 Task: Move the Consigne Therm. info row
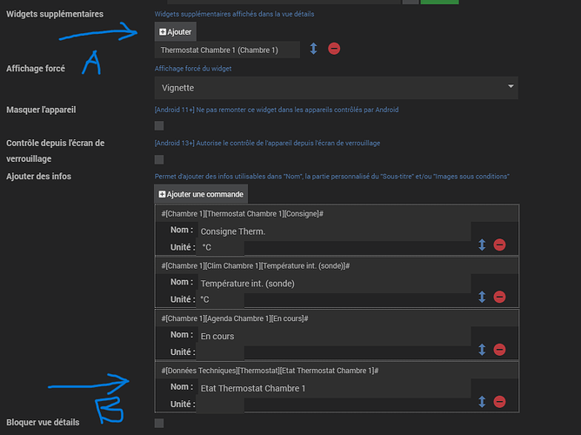(482, 244)
